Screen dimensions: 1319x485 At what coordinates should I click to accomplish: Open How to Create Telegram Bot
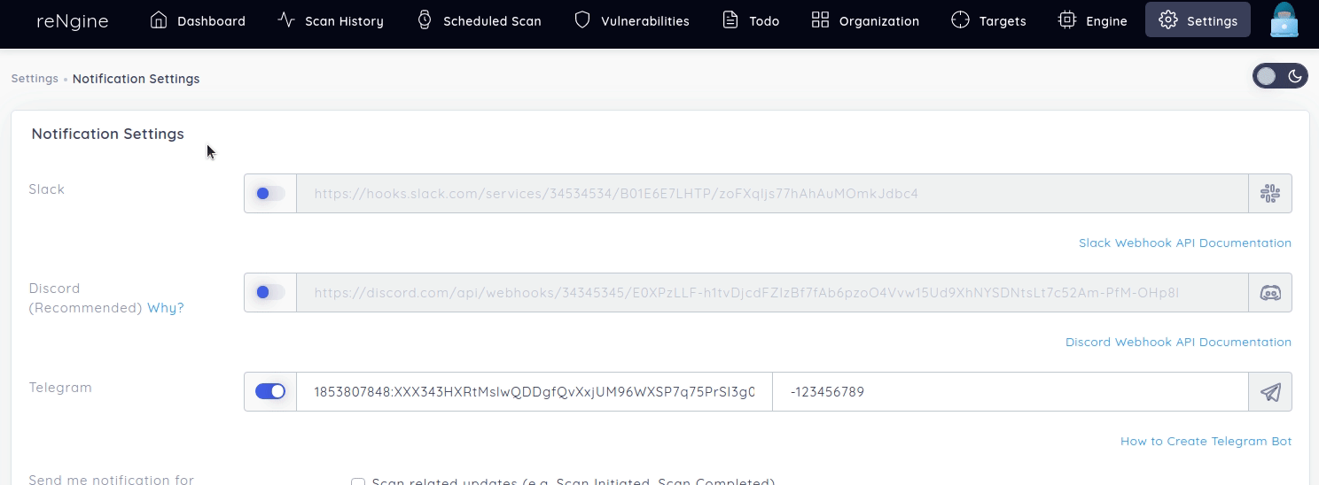[1206, 441]
